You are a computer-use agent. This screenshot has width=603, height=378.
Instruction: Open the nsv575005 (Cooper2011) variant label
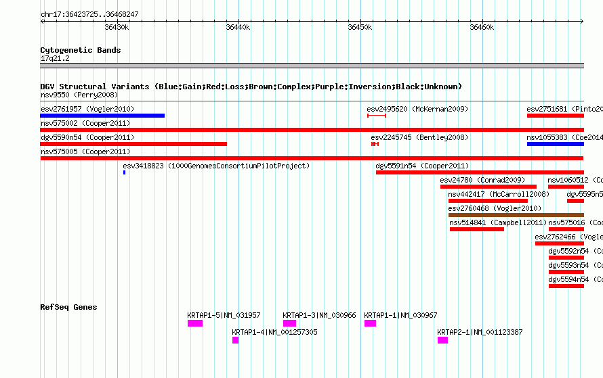tap(85, 151)
